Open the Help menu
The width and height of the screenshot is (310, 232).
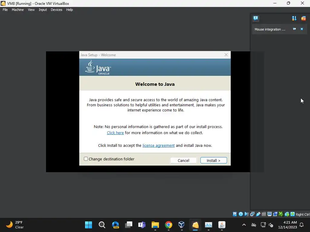coord(69,10)
